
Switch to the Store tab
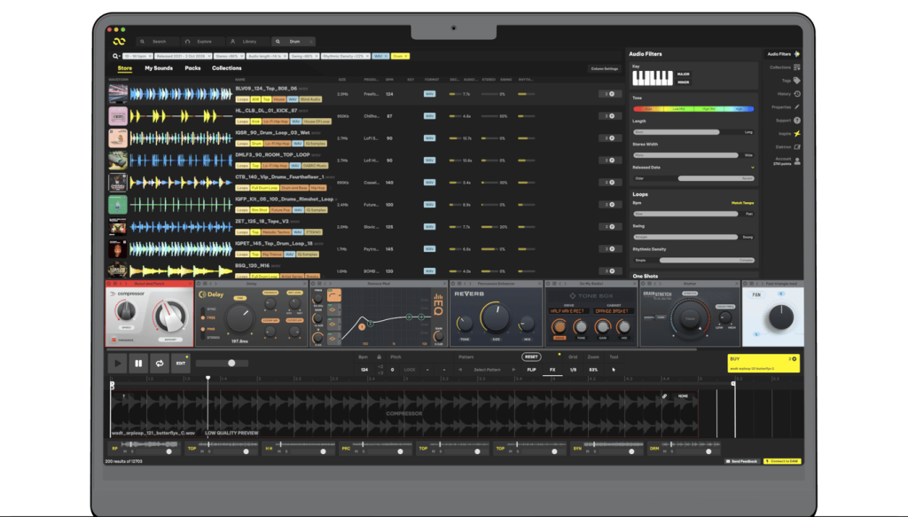coord(124,68)
